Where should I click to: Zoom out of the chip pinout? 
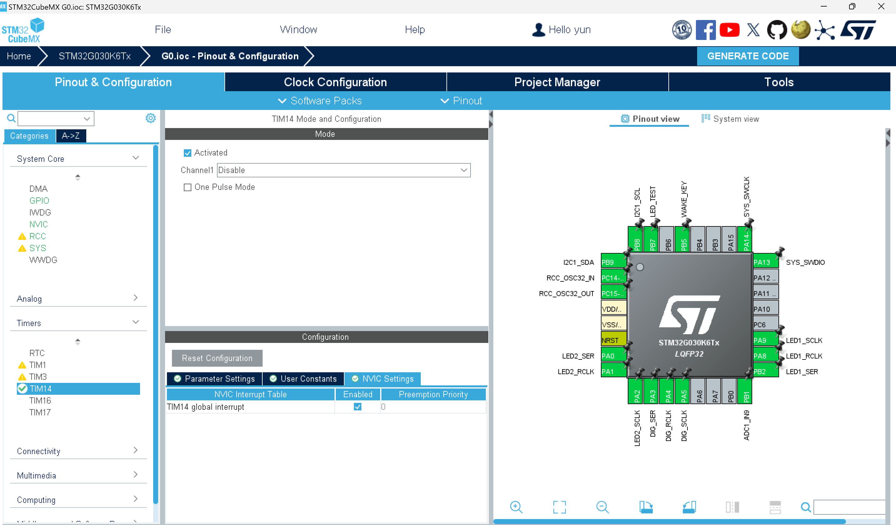[602, 507]
